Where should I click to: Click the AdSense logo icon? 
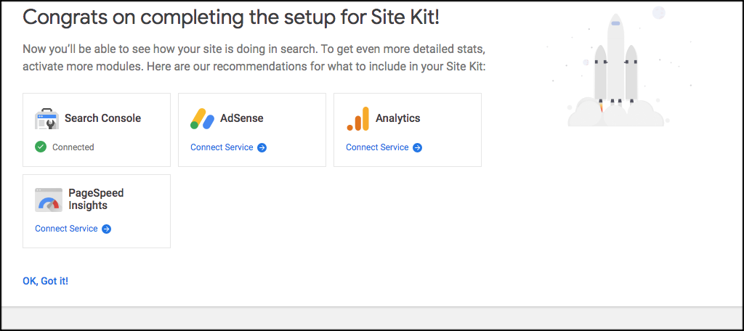coord(203,118)
